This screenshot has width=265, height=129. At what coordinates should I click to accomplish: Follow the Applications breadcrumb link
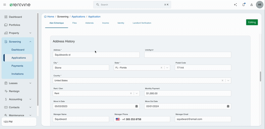[78, 17]
